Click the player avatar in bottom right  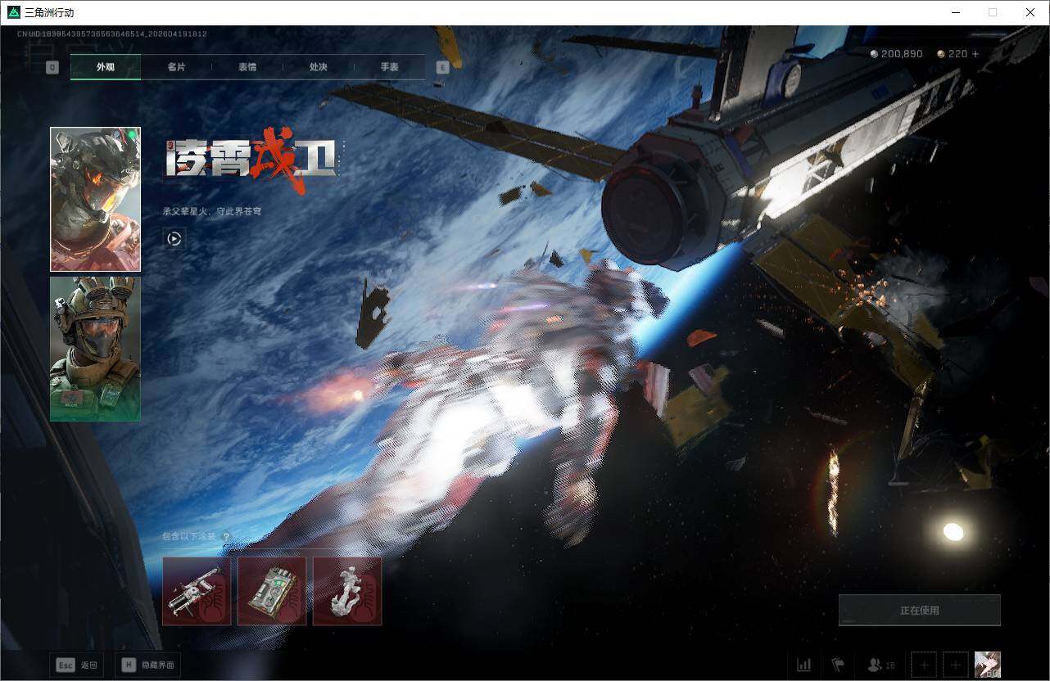988,665
